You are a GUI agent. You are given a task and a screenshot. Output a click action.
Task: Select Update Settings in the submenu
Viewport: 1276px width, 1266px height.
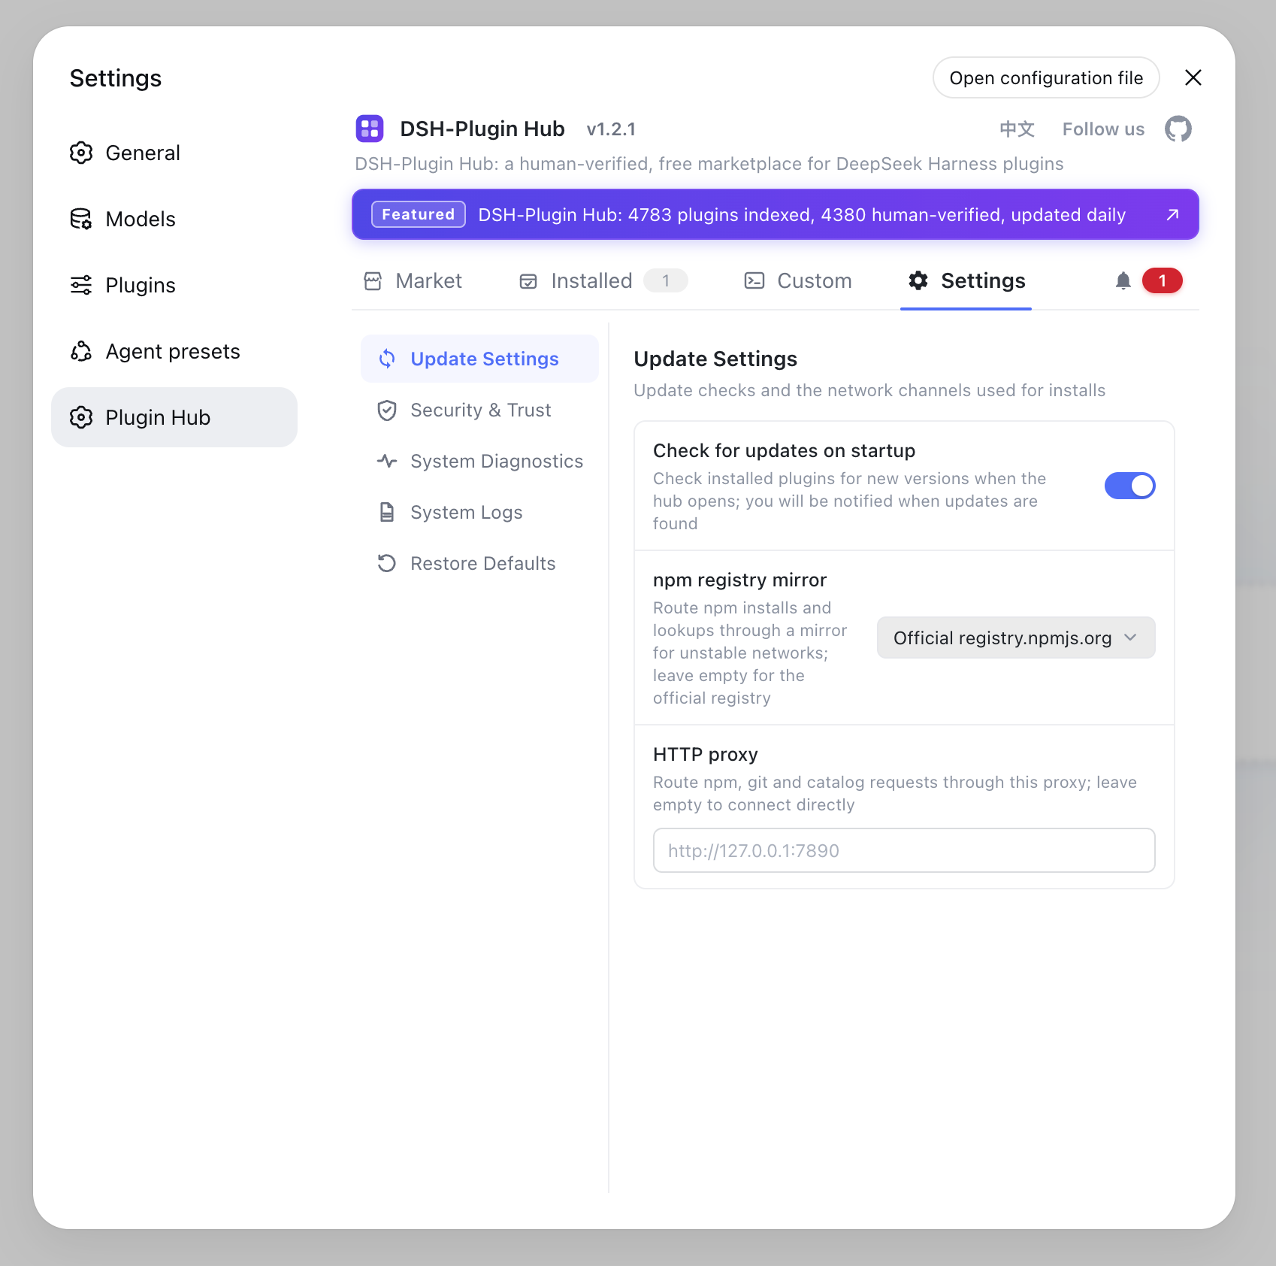tap(479, 359)
